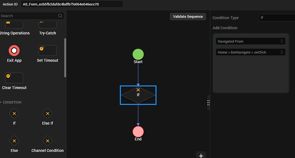Open the Condition Type dropdown

pyautogui.click(x=277, y=18)
